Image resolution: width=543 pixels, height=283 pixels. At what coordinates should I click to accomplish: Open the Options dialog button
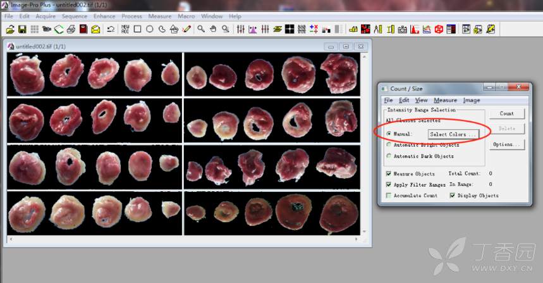coord(506,144)
